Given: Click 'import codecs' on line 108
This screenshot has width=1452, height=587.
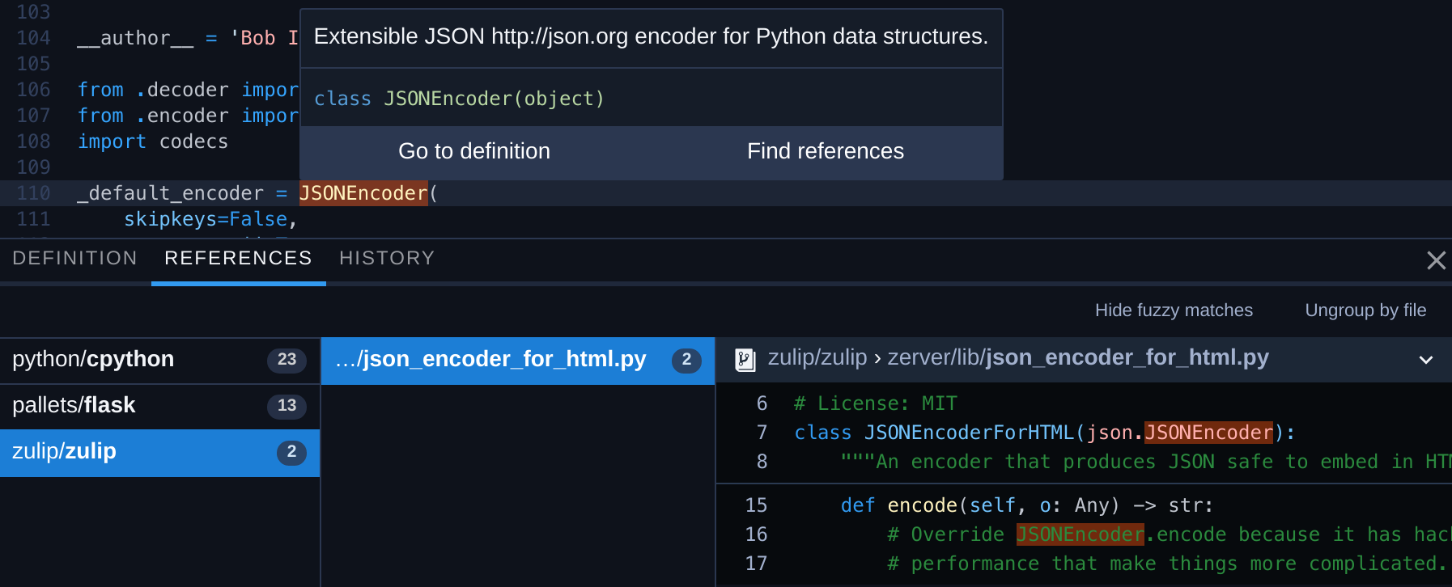Looking at the screenshot, I should [x=153, y=141].
